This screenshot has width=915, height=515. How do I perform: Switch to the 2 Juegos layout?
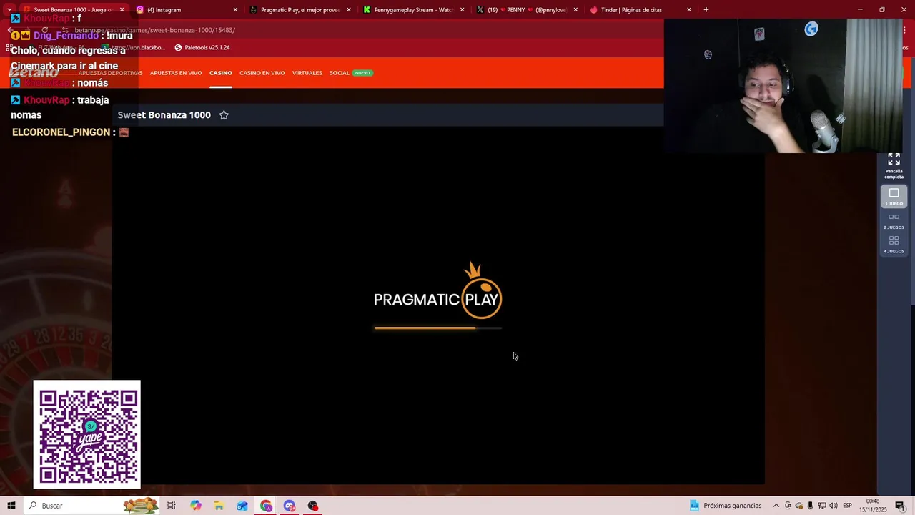point(894,220)
